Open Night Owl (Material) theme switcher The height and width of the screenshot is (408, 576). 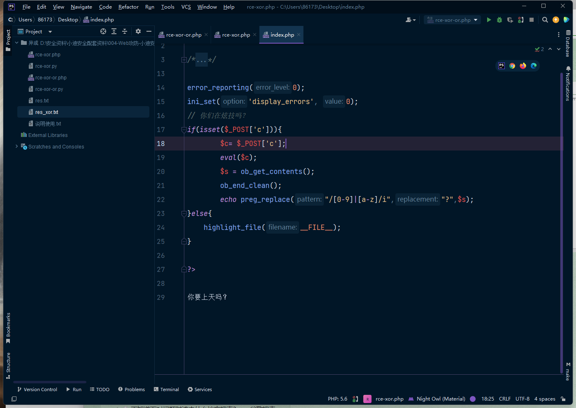pyautogui.click(x=437, y=399)
